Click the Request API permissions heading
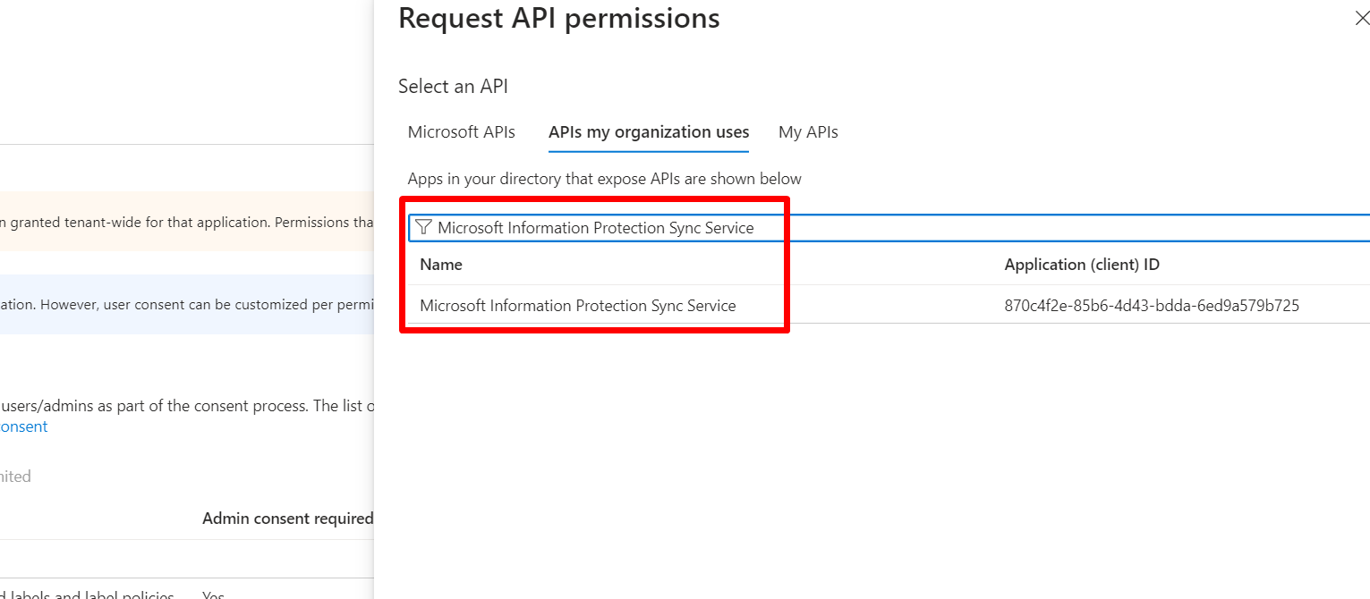The height and width of the screenshot is (599, 1370). [558, 18]
